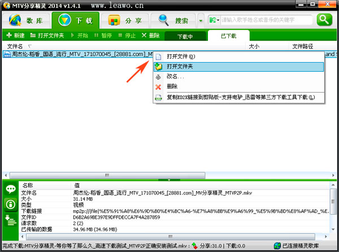
Task: Click the details panel scroll up arrow
Action: pyautogui.click(x=333, y=185)
